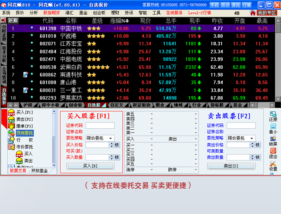Viewport: 281px width, 214px height.
Task: Switch to the 沪深 tab
Action: click(29, 105)
